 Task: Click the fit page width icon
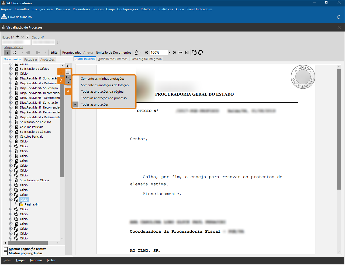coord(181,53)
